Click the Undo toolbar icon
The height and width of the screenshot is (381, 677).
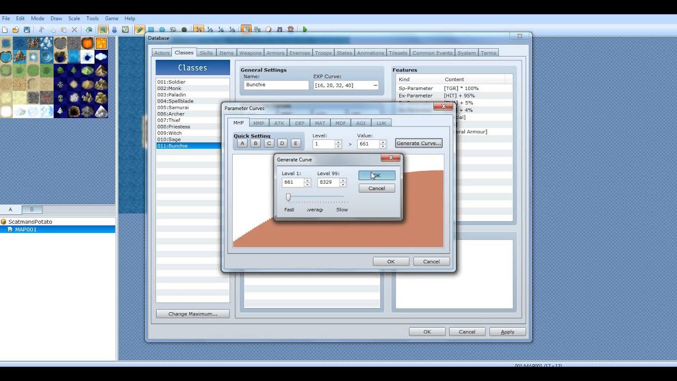pos(89,30)
